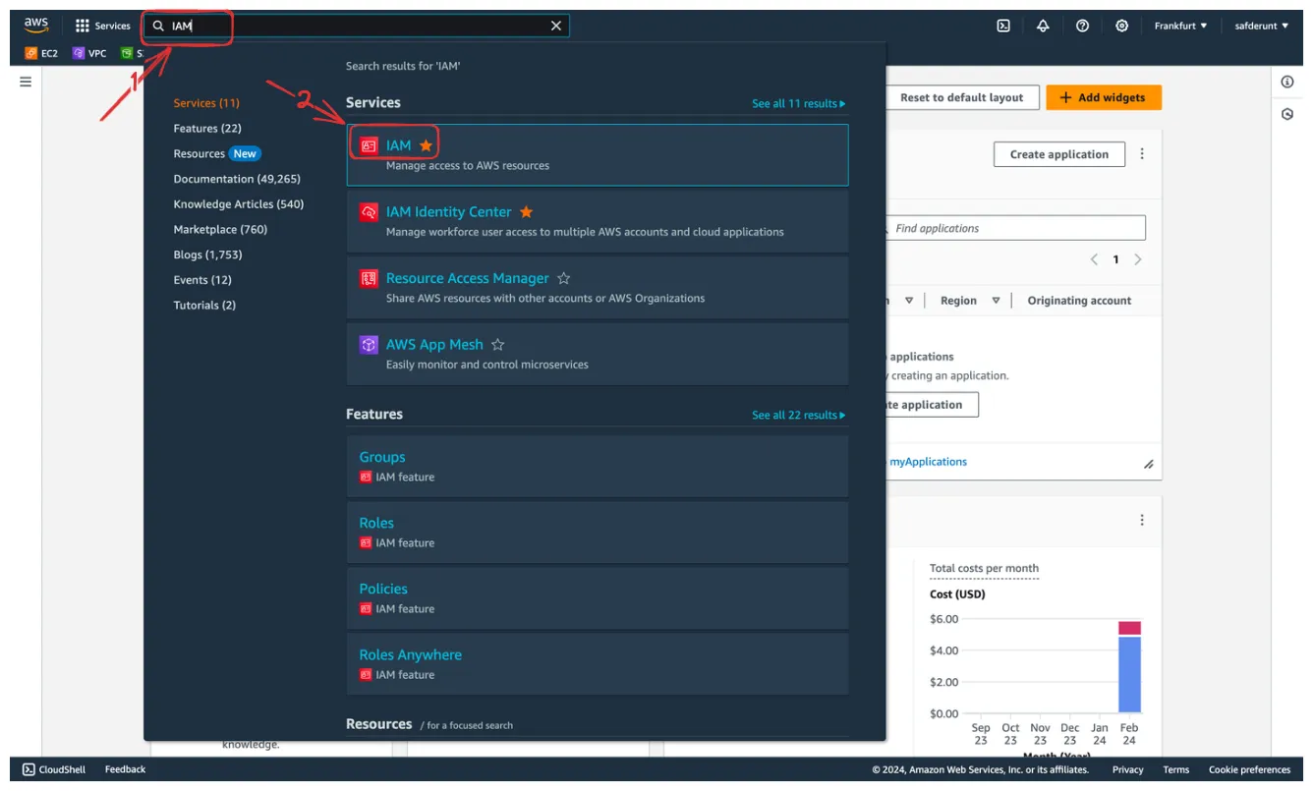This screenshot has height=791, width=1313.
Task: Filter results by Events (12)
Action: tap(202, 280)
